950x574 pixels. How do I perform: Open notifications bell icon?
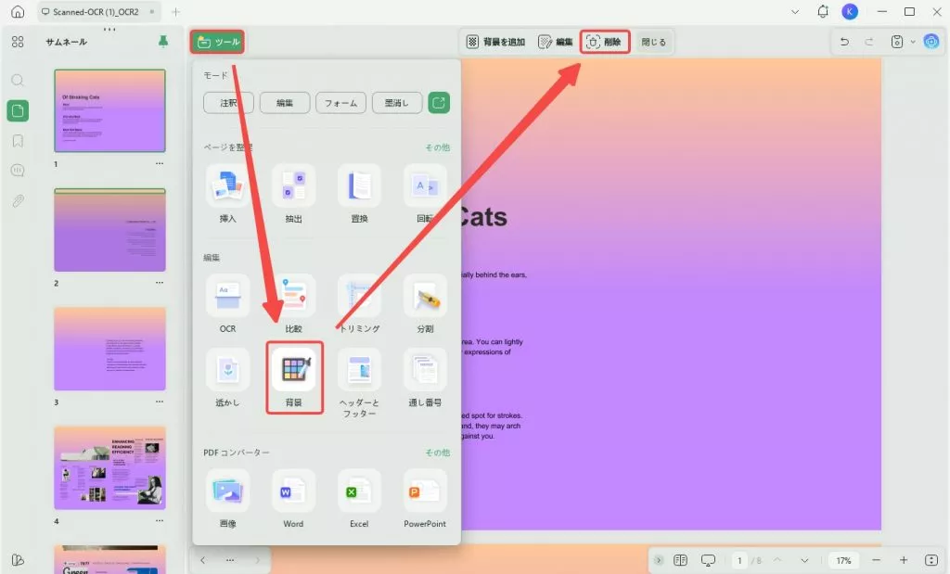pos(823,11)
